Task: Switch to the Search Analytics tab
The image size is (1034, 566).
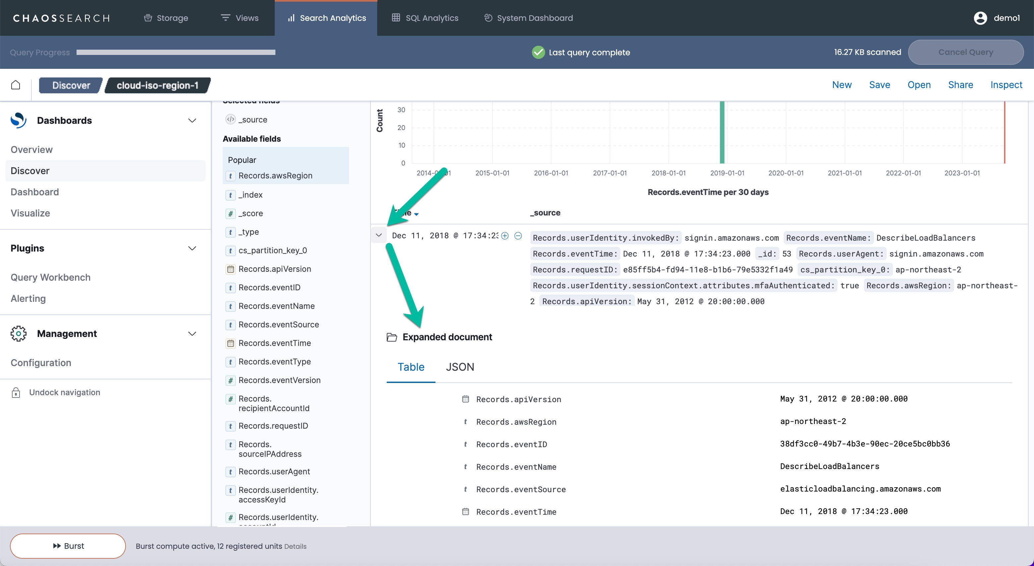Action: (326, 18)
